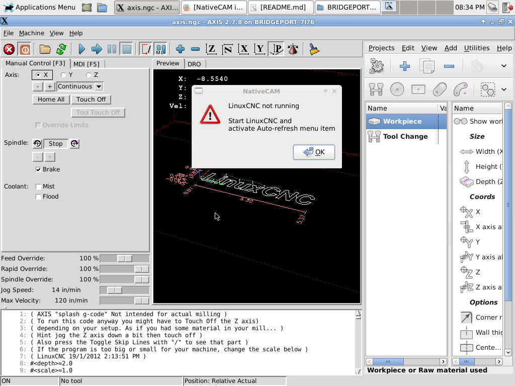Open G-code file with folder icon
The width and height of the screenshot is (515, 386).
pyautogui.click(x=45, y=49)
